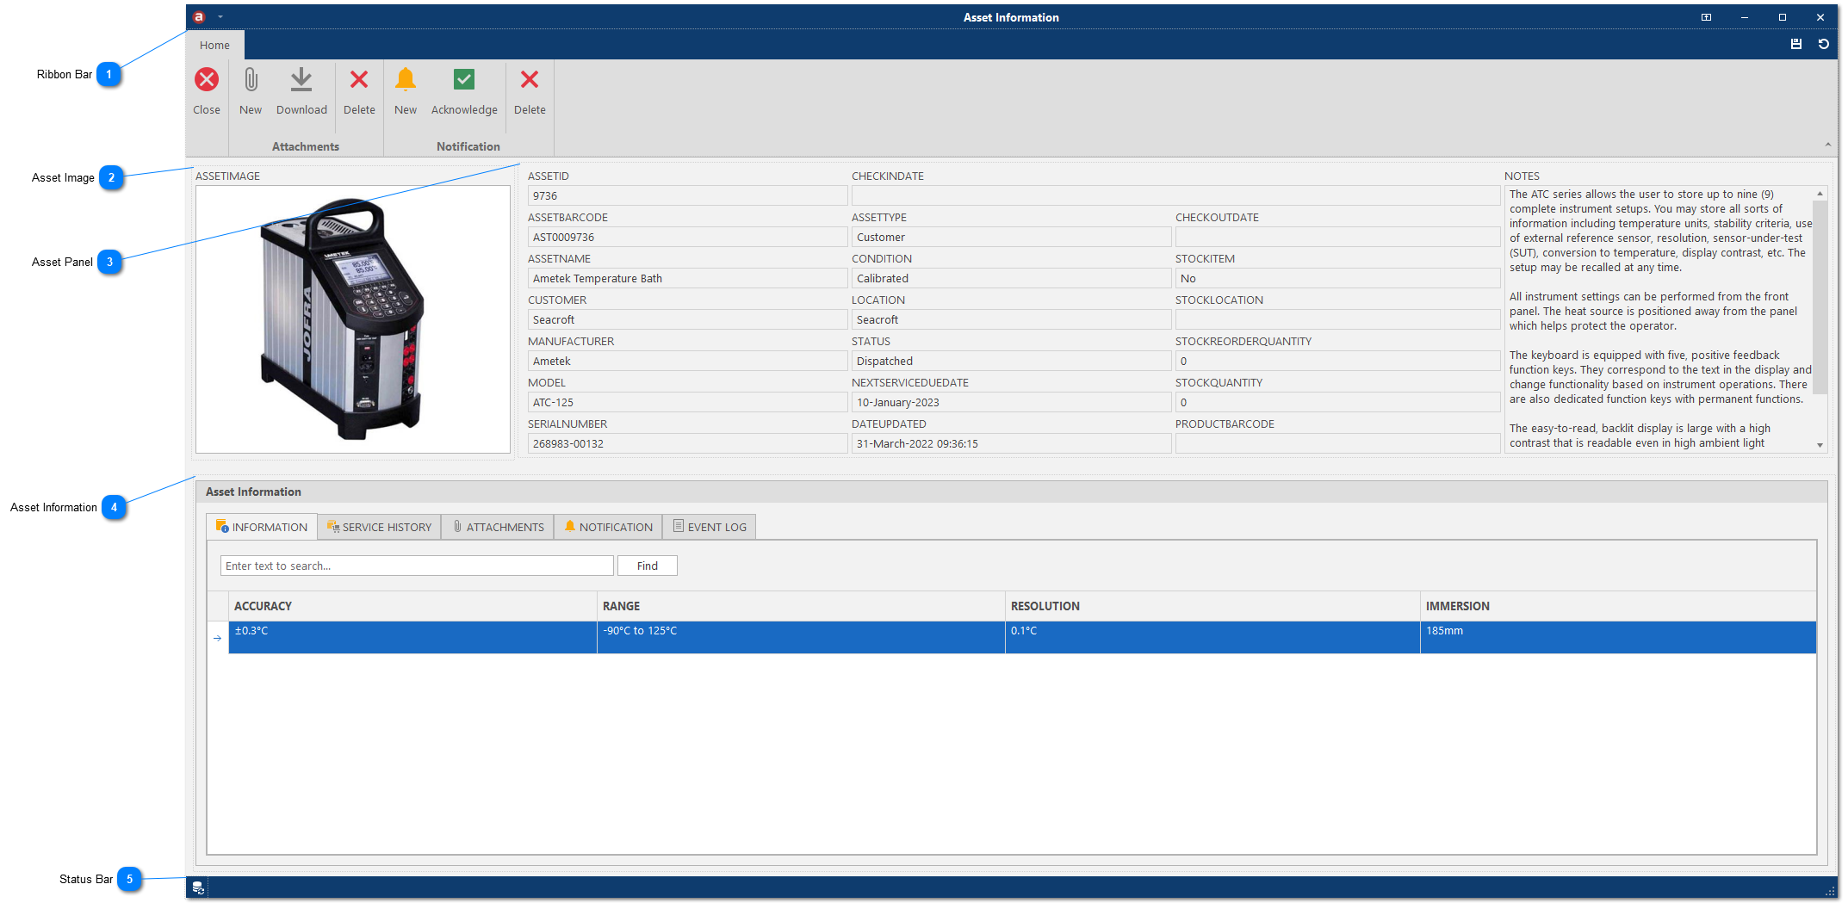
Task: Create a New notification with bell icon
Action: (406, 80)
